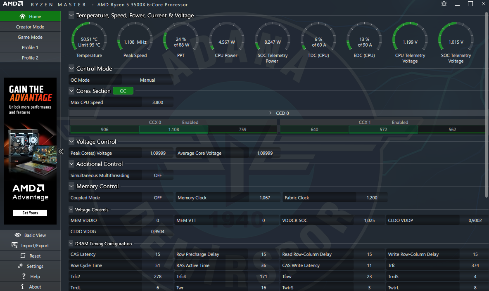Collapse the Voltage Controls subsection
The image size is (489, 291).
pos(71,209)
